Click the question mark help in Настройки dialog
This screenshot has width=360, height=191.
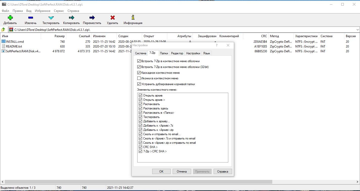pos(216,45)
